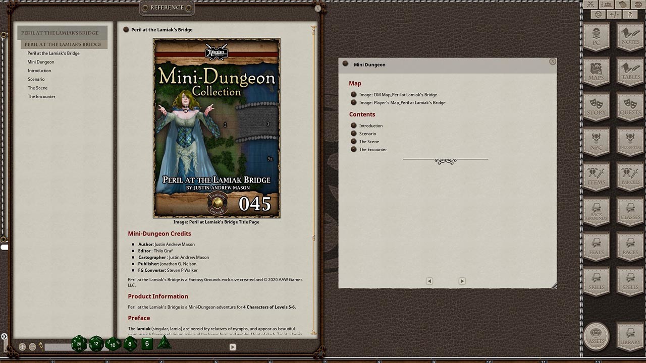646x363 pixels.
Task: Click the next page arrow in Mini Dungeon window
Action: (462, 281)
